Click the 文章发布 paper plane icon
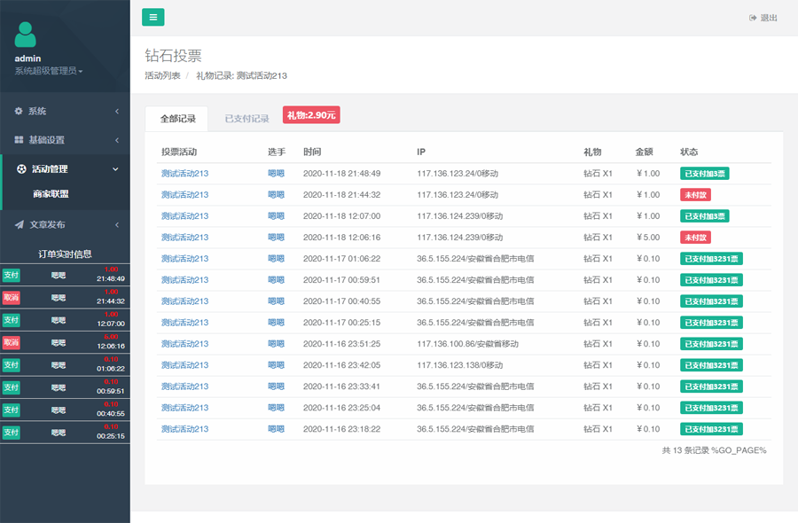 coord(19,224)
